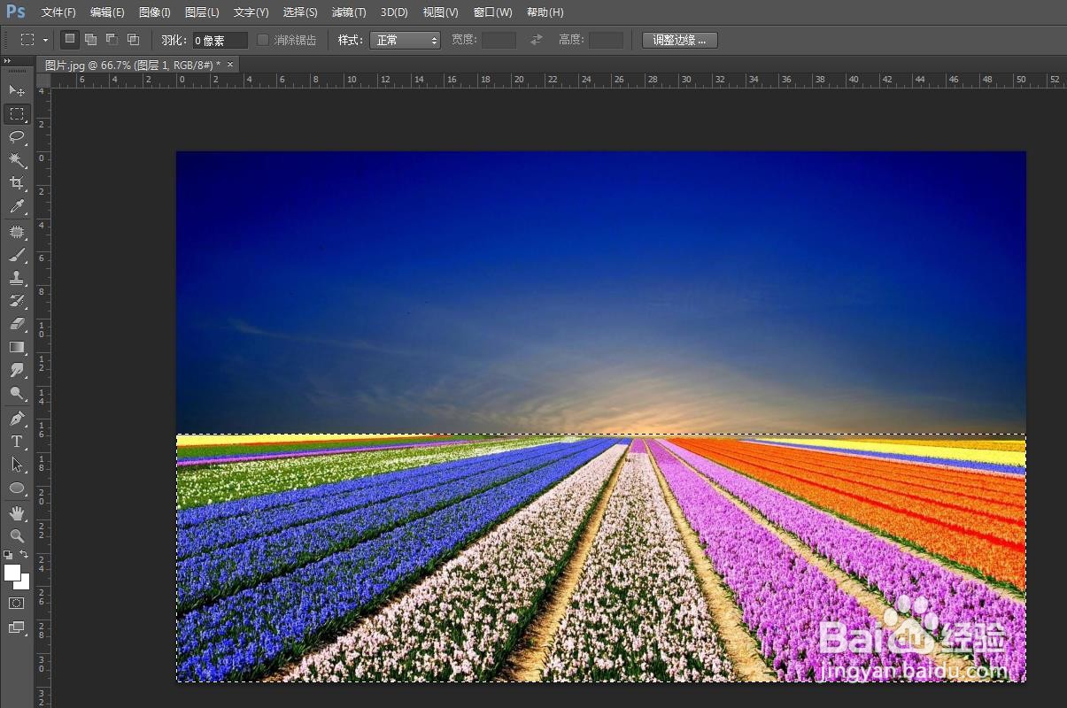Viewport: 1067px width, 708px height.
Task: Click the 高度 height input field
Action: [606, 40]
